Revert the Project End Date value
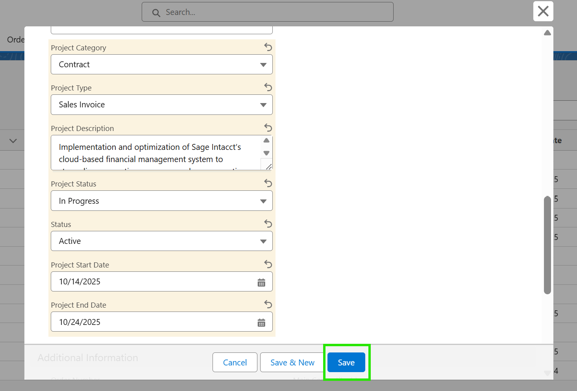This screenshot has width=577, height=391. 268,304
